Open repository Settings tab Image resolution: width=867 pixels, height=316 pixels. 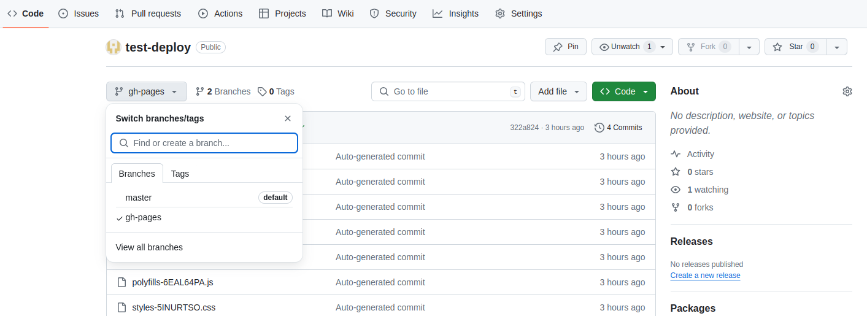pyautogui.click(x=518, y=13)
